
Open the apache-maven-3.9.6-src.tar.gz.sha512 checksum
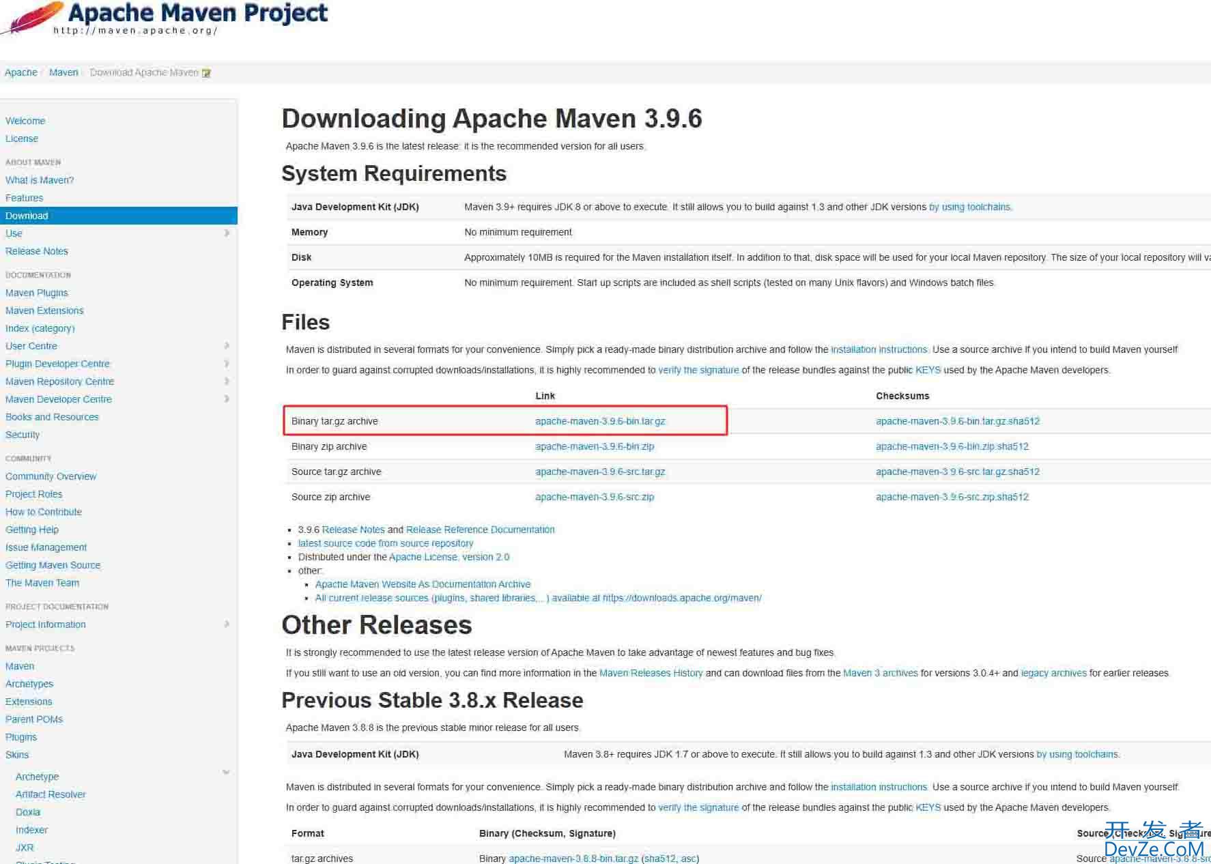tap(957, 472)
